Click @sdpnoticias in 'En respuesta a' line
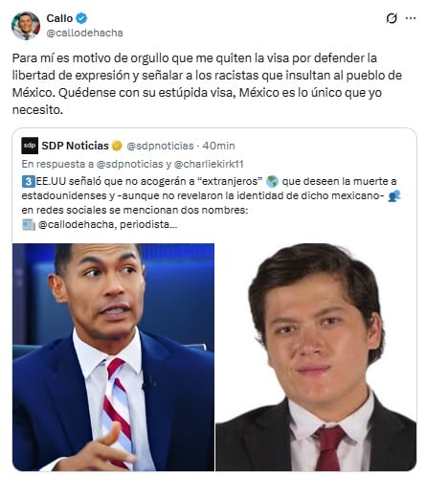426x477 pixels. 130,164
